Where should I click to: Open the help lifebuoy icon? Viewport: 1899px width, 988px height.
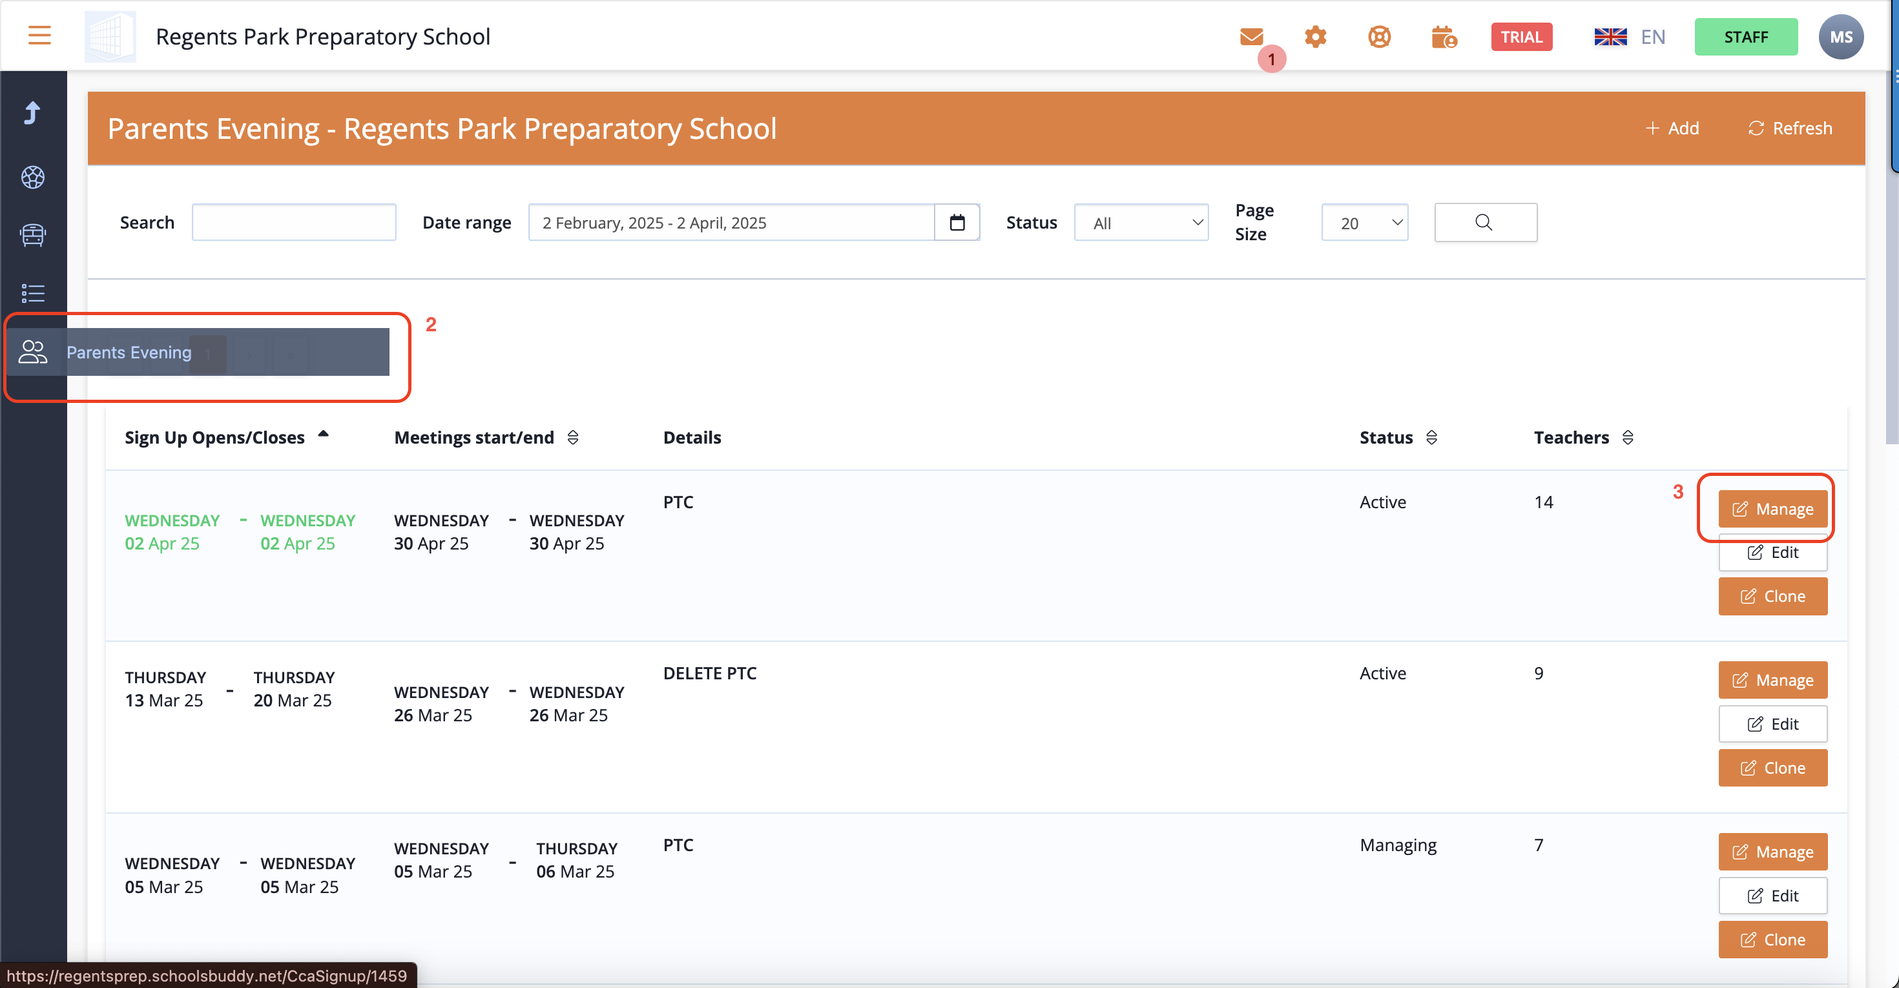coord(1379,36)
